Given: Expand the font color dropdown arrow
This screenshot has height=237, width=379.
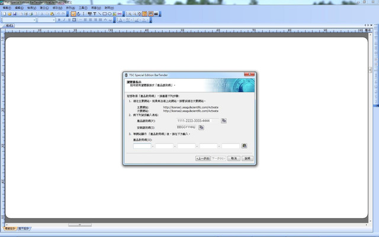Looking at the screenshot, I should click(124, 20).
